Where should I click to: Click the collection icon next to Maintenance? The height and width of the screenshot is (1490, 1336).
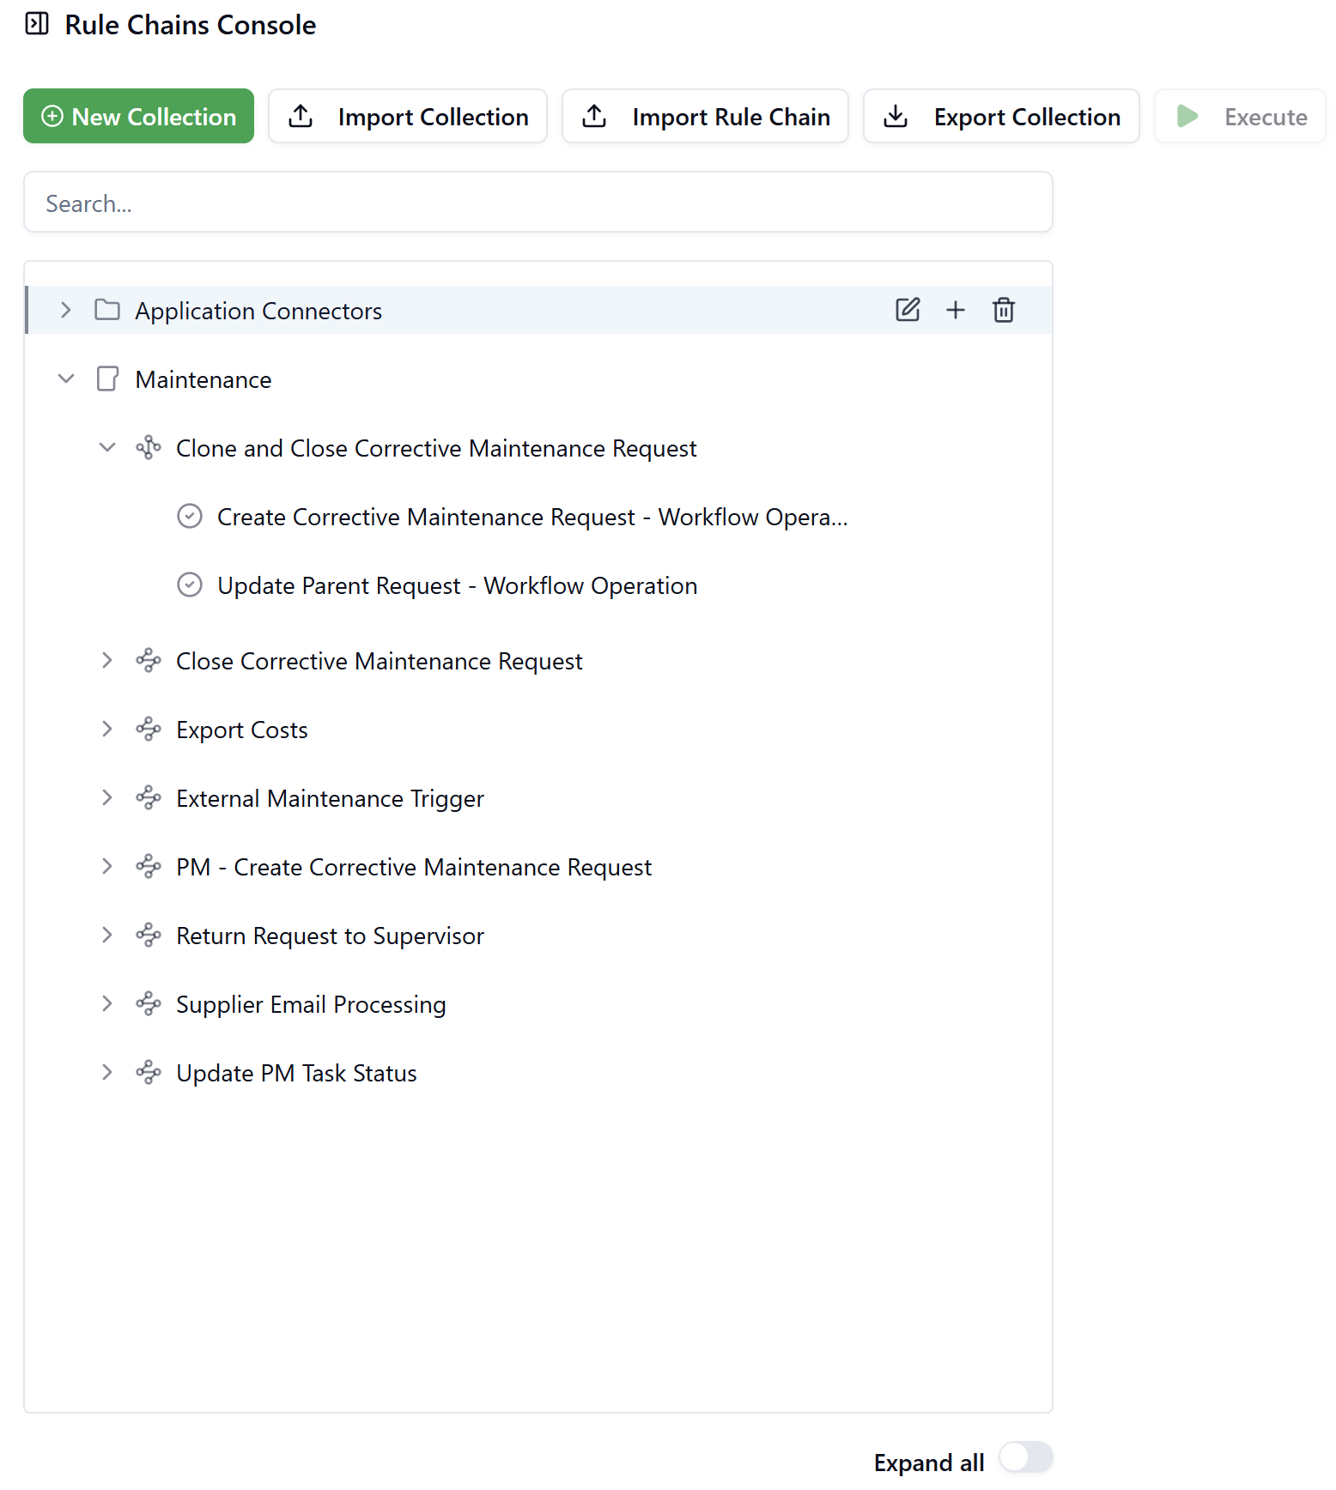[107, 379]
